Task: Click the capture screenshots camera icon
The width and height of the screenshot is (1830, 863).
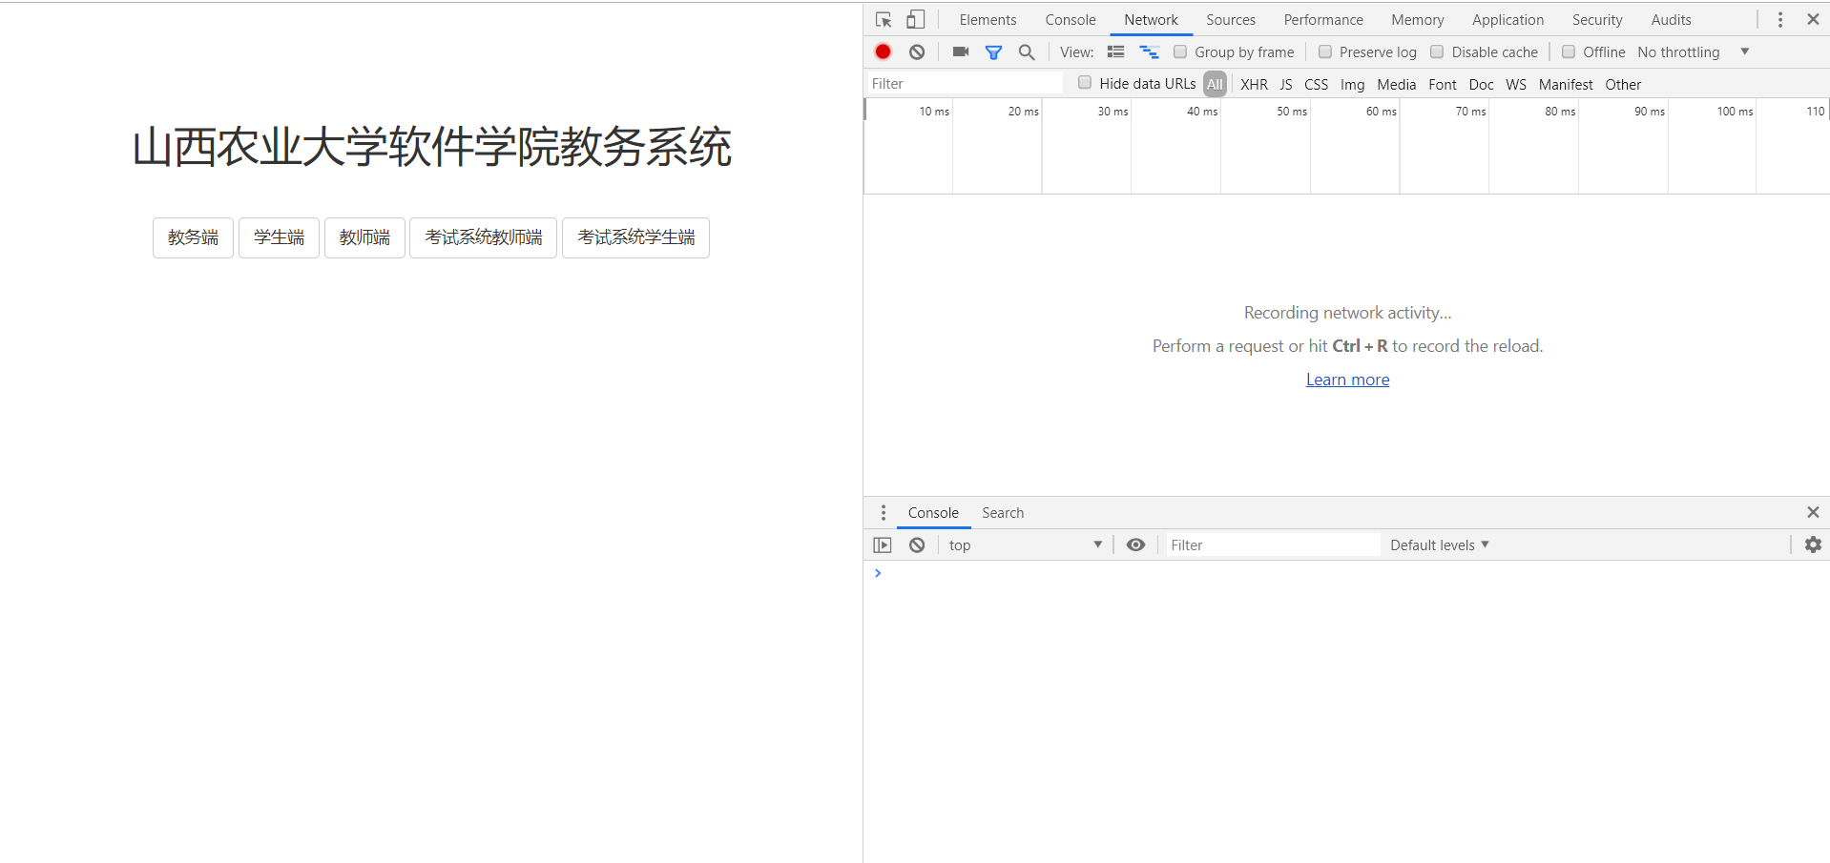Action: point(961,52)
